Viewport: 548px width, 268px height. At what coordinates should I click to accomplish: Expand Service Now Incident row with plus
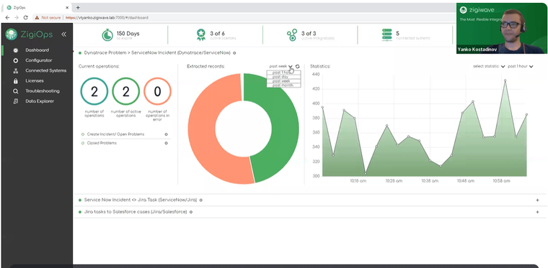[x=537, y=200]
